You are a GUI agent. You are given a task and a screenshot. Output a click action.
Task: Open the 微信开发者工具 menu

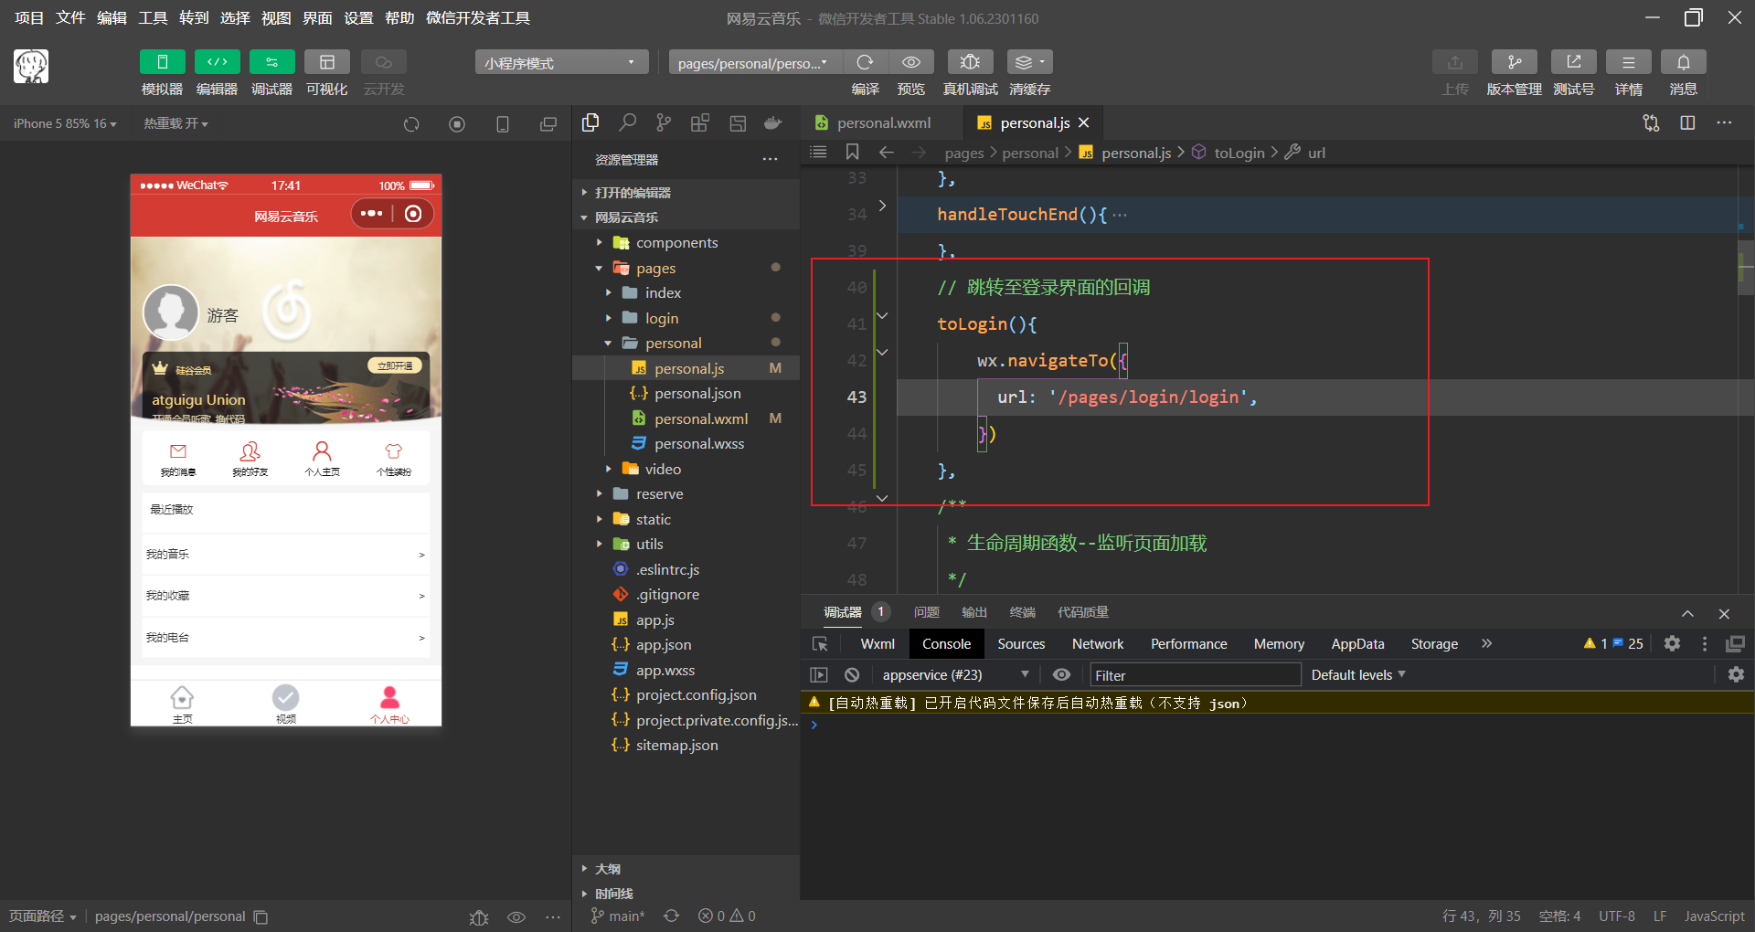coord(478,17)
